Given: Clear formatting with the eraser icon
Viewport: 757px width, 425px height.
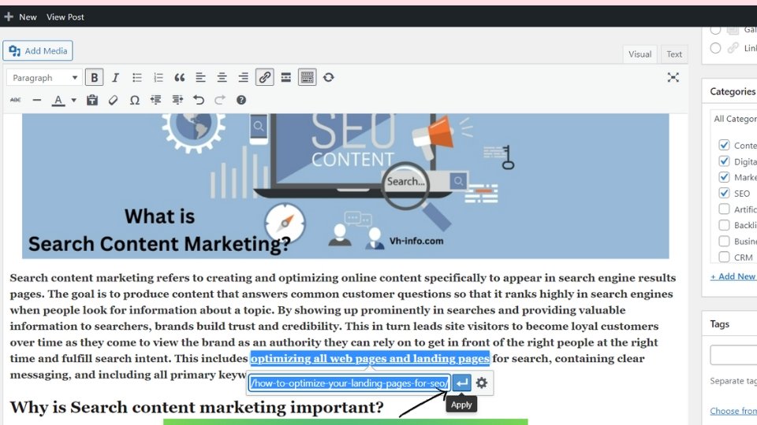Looking at the screenshot, I should [x=113, y=100].
